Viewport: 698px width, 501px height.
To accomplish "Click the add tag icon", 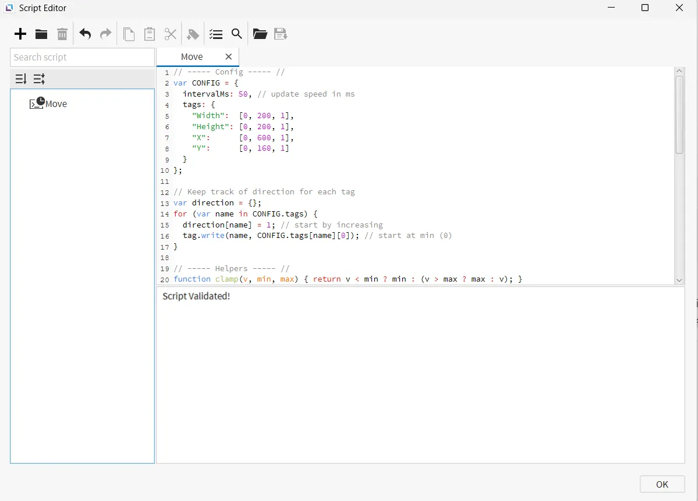I will pos(193,34).
